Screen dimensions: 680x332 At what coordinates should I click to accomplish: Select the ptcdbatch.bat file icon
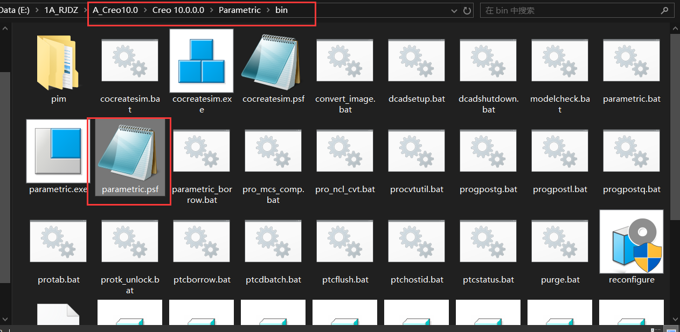[x=273, y=242]
